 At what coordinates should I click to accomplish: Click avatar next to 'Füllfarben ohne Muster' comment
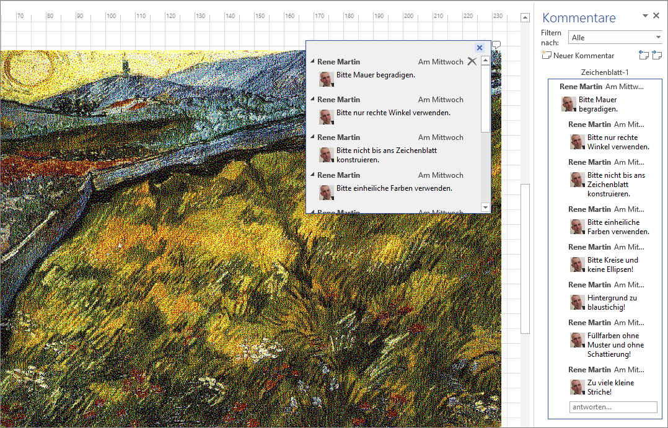pyautogui.click(x=578, y=340)
